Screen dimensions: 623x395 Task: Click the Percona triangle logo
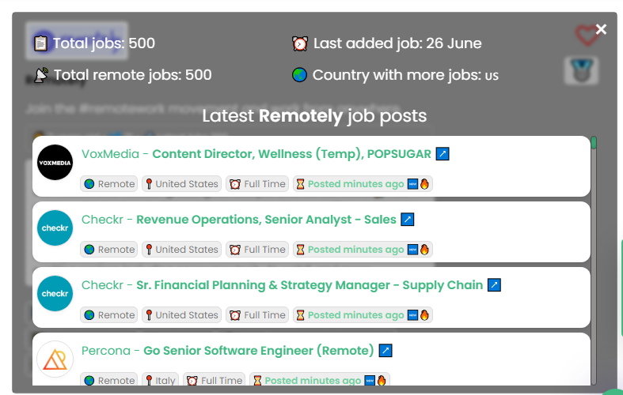[x=55, y=359]
